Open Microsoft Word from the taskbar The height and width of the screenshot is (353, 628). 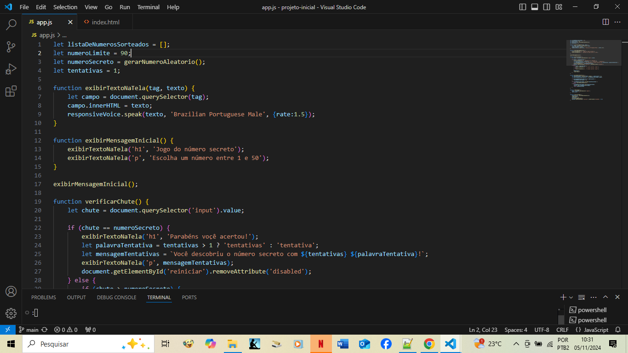tap(343, 344)
